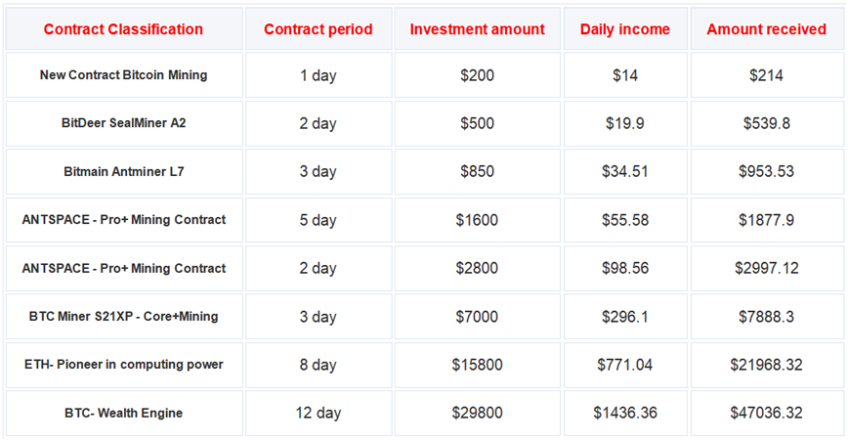
Task: Select the BTC- Wealth Engine contract
Action: [123, 414]
